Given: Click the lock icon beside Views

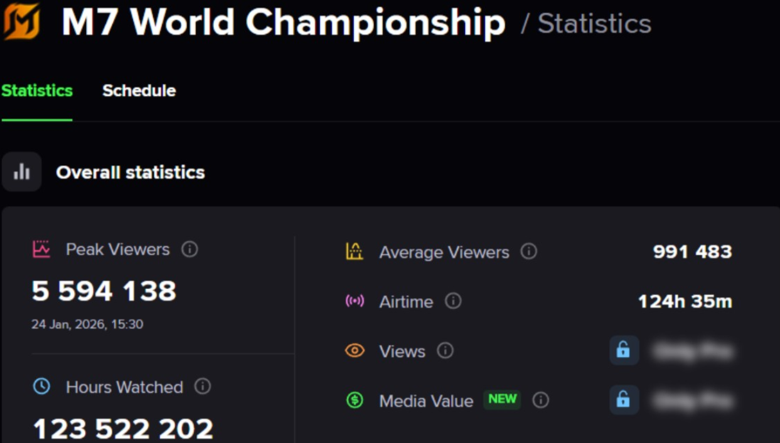Looking at the screenshot, I should tap(624, 350).
